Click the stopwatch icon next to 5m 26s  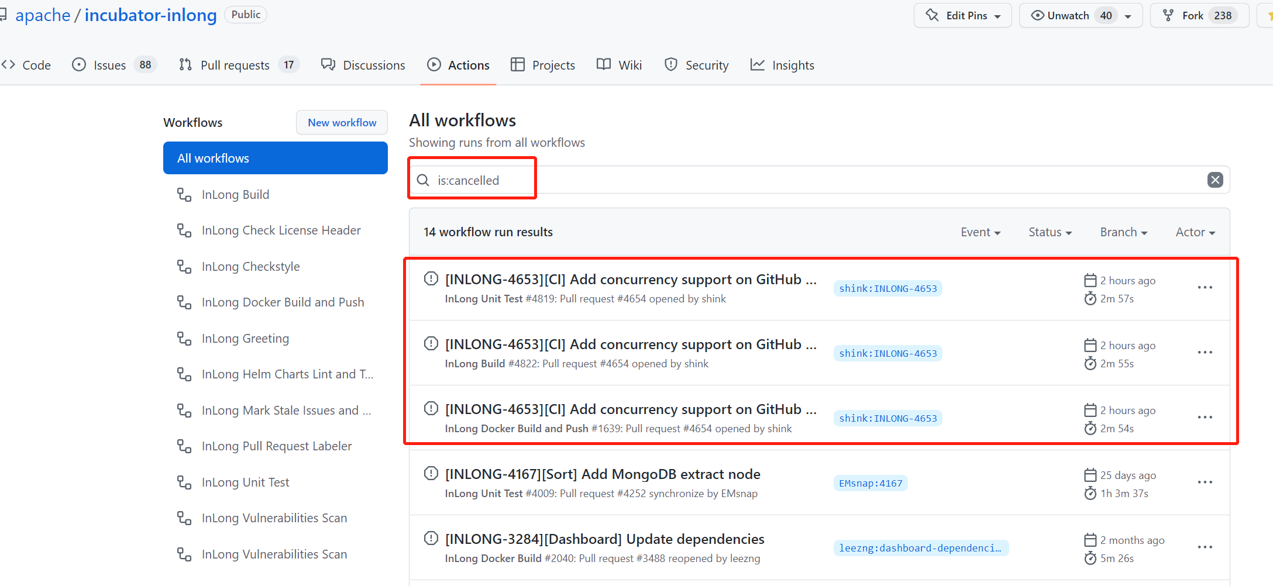point(1090,559)
